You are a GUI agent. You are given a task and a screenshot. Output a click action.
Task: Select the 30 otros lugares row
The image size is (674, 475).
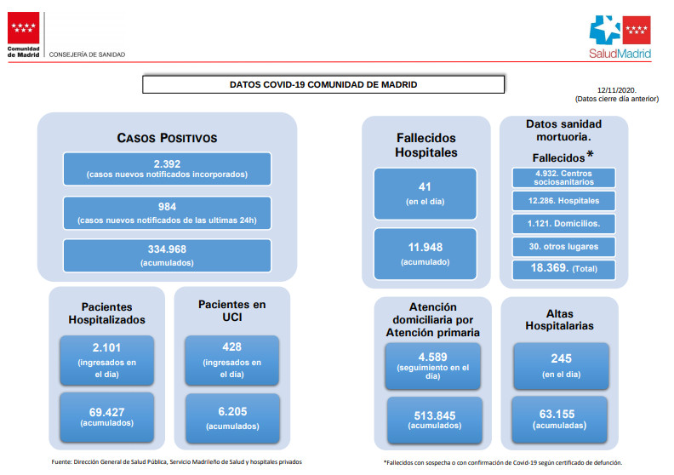563,247
